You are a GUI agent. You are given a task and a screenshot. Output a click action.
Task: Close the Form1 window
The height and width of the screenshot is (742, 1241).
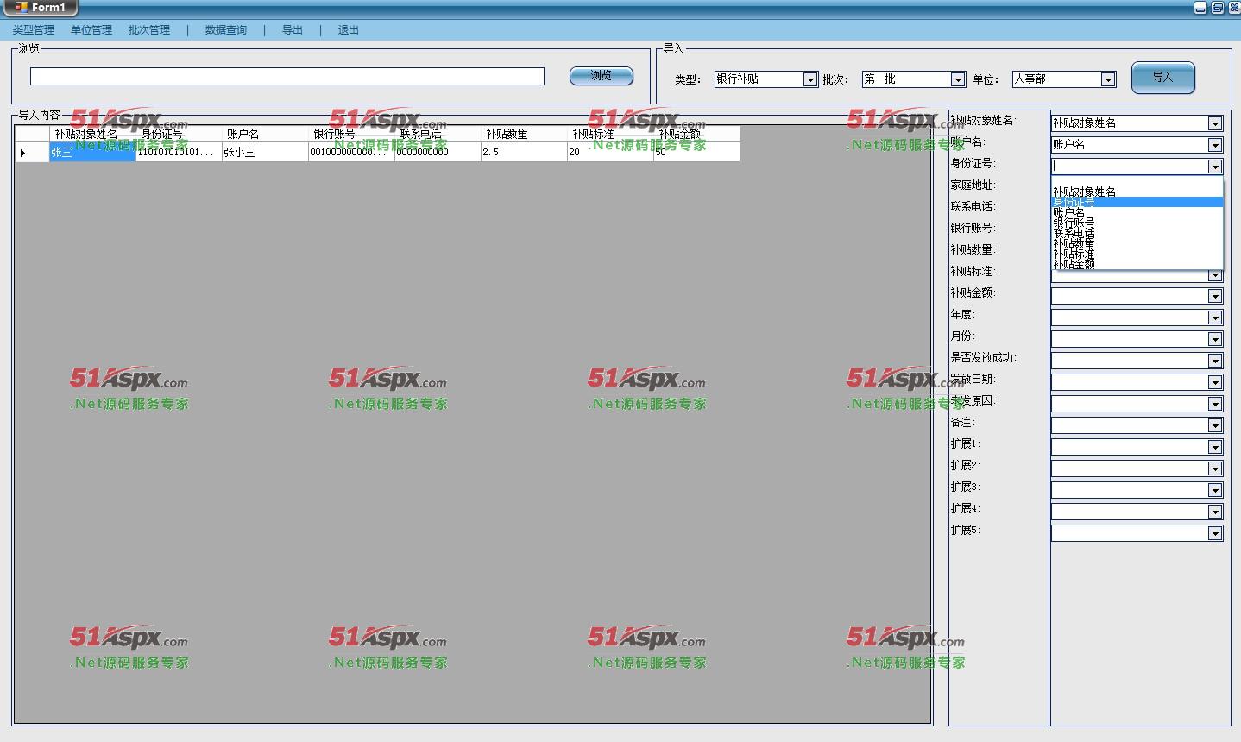tap(1232, 8)
